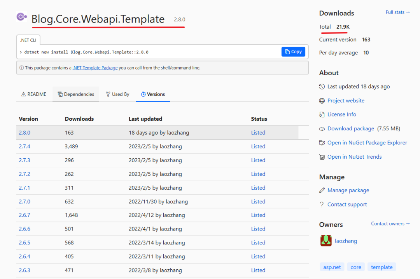Image resolution: width=420 pixels, height=279 pixels.
Task: Click "18 days ago by laozhang" cell
Action: point(159,133)
